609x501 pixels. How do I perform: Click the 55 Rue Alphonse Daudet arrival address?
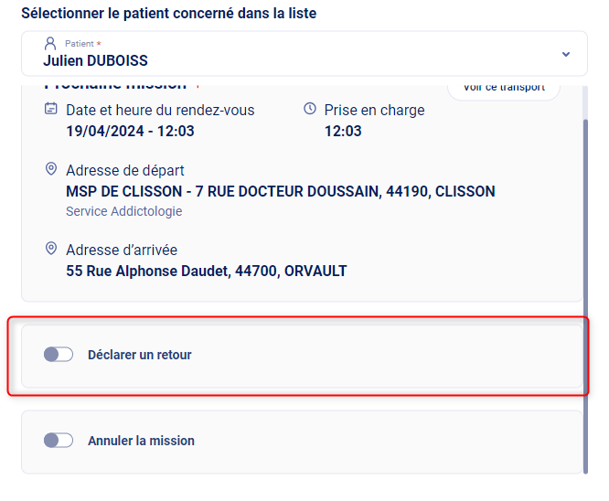(x=206, y=271)
